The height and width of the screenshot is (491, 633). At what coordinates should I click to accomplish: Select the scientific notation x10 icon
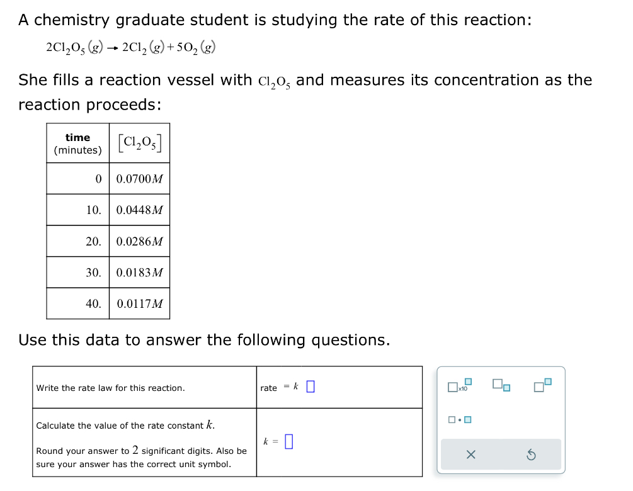(x=460, y=387)
